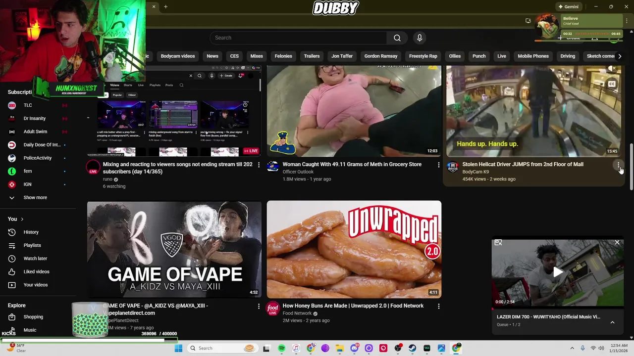
Task: Play the LAZER DIM 700 miniplayer video
Action: pos(558,272)
